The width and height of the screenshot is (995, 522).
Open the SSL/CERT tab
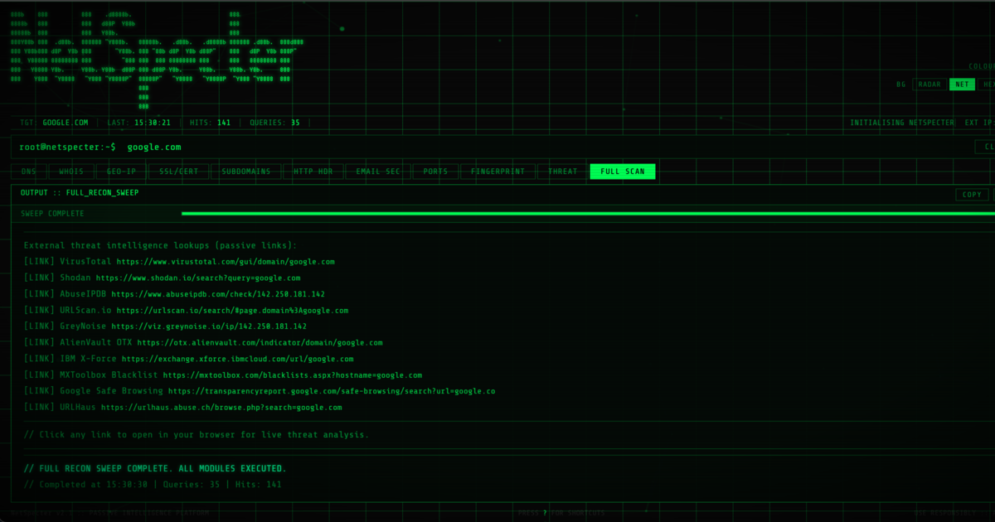tap(178, 172)
